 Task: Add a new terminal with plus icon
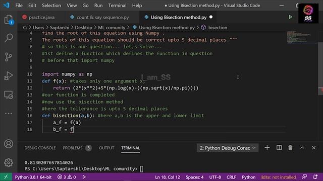click(267, 148)
